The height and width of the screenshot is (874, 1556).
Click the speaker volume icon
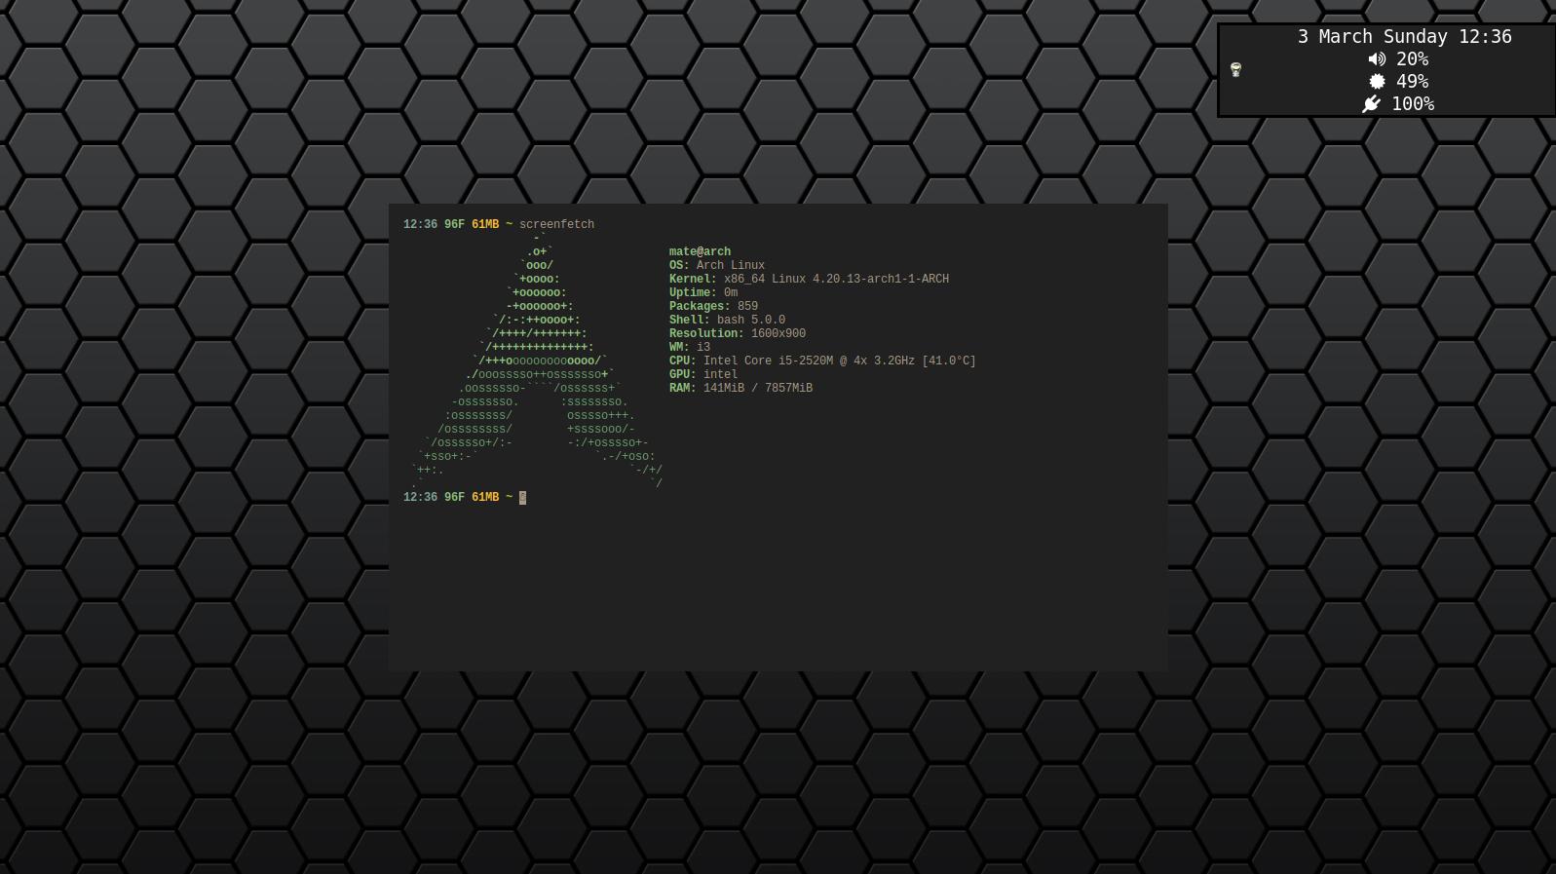coord(1377,59)
